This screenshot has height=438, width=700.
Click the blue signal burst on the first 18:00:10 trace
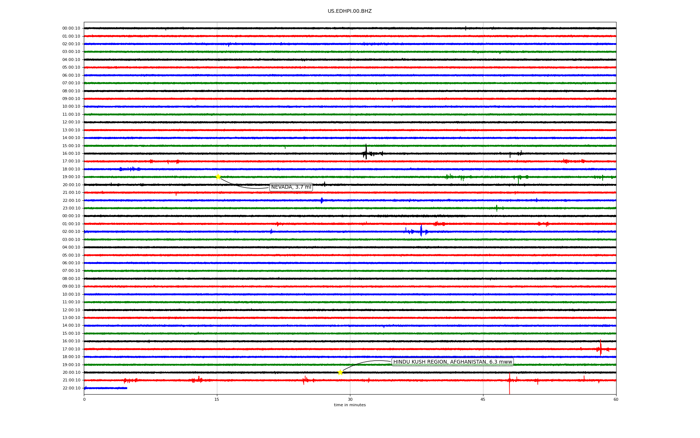pyautogui.click(x=130, y=169)
